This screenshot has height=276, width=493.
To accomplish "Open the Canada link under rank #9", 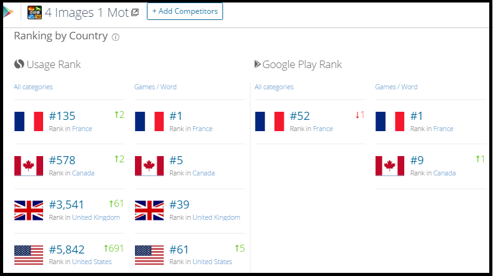I will [444, 173].
